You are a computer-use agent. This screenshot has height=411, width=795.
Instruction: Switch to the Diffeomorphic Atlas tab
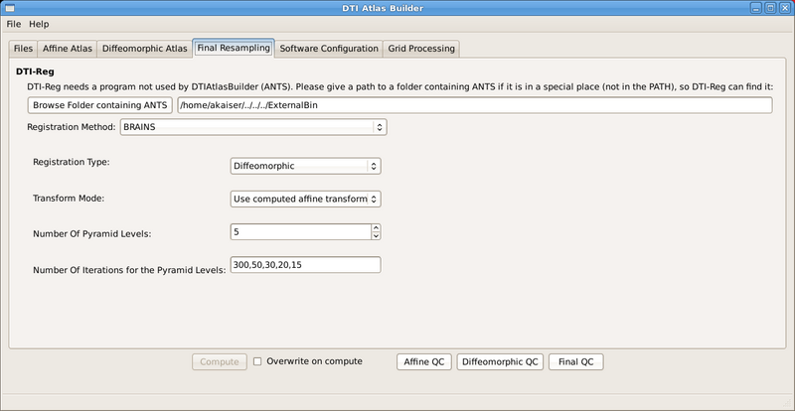point(144,49)
